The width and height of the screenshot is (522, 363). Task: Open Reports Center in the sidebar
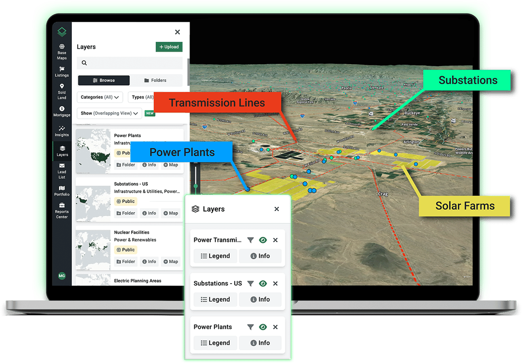point(62,211)
